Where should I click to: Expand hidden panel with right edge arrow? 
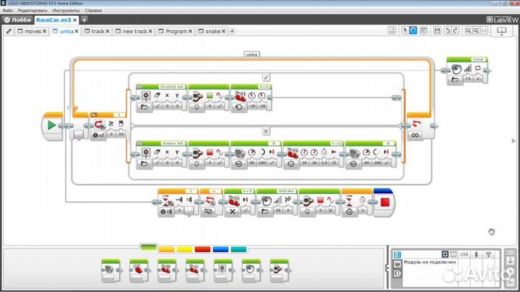tap(513, 141)
